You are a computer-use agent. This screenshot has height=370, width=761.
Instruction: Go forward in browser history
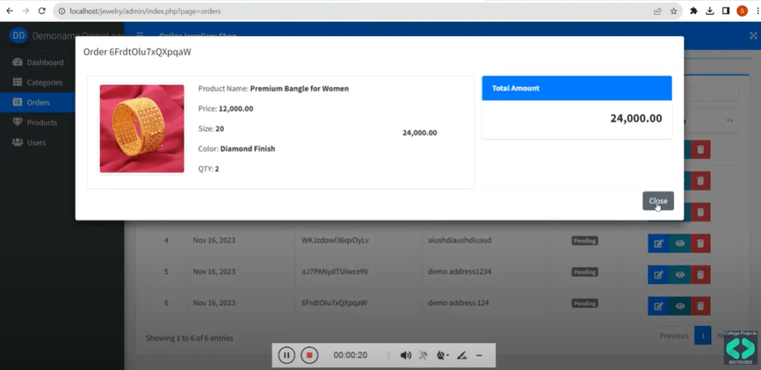26,10
